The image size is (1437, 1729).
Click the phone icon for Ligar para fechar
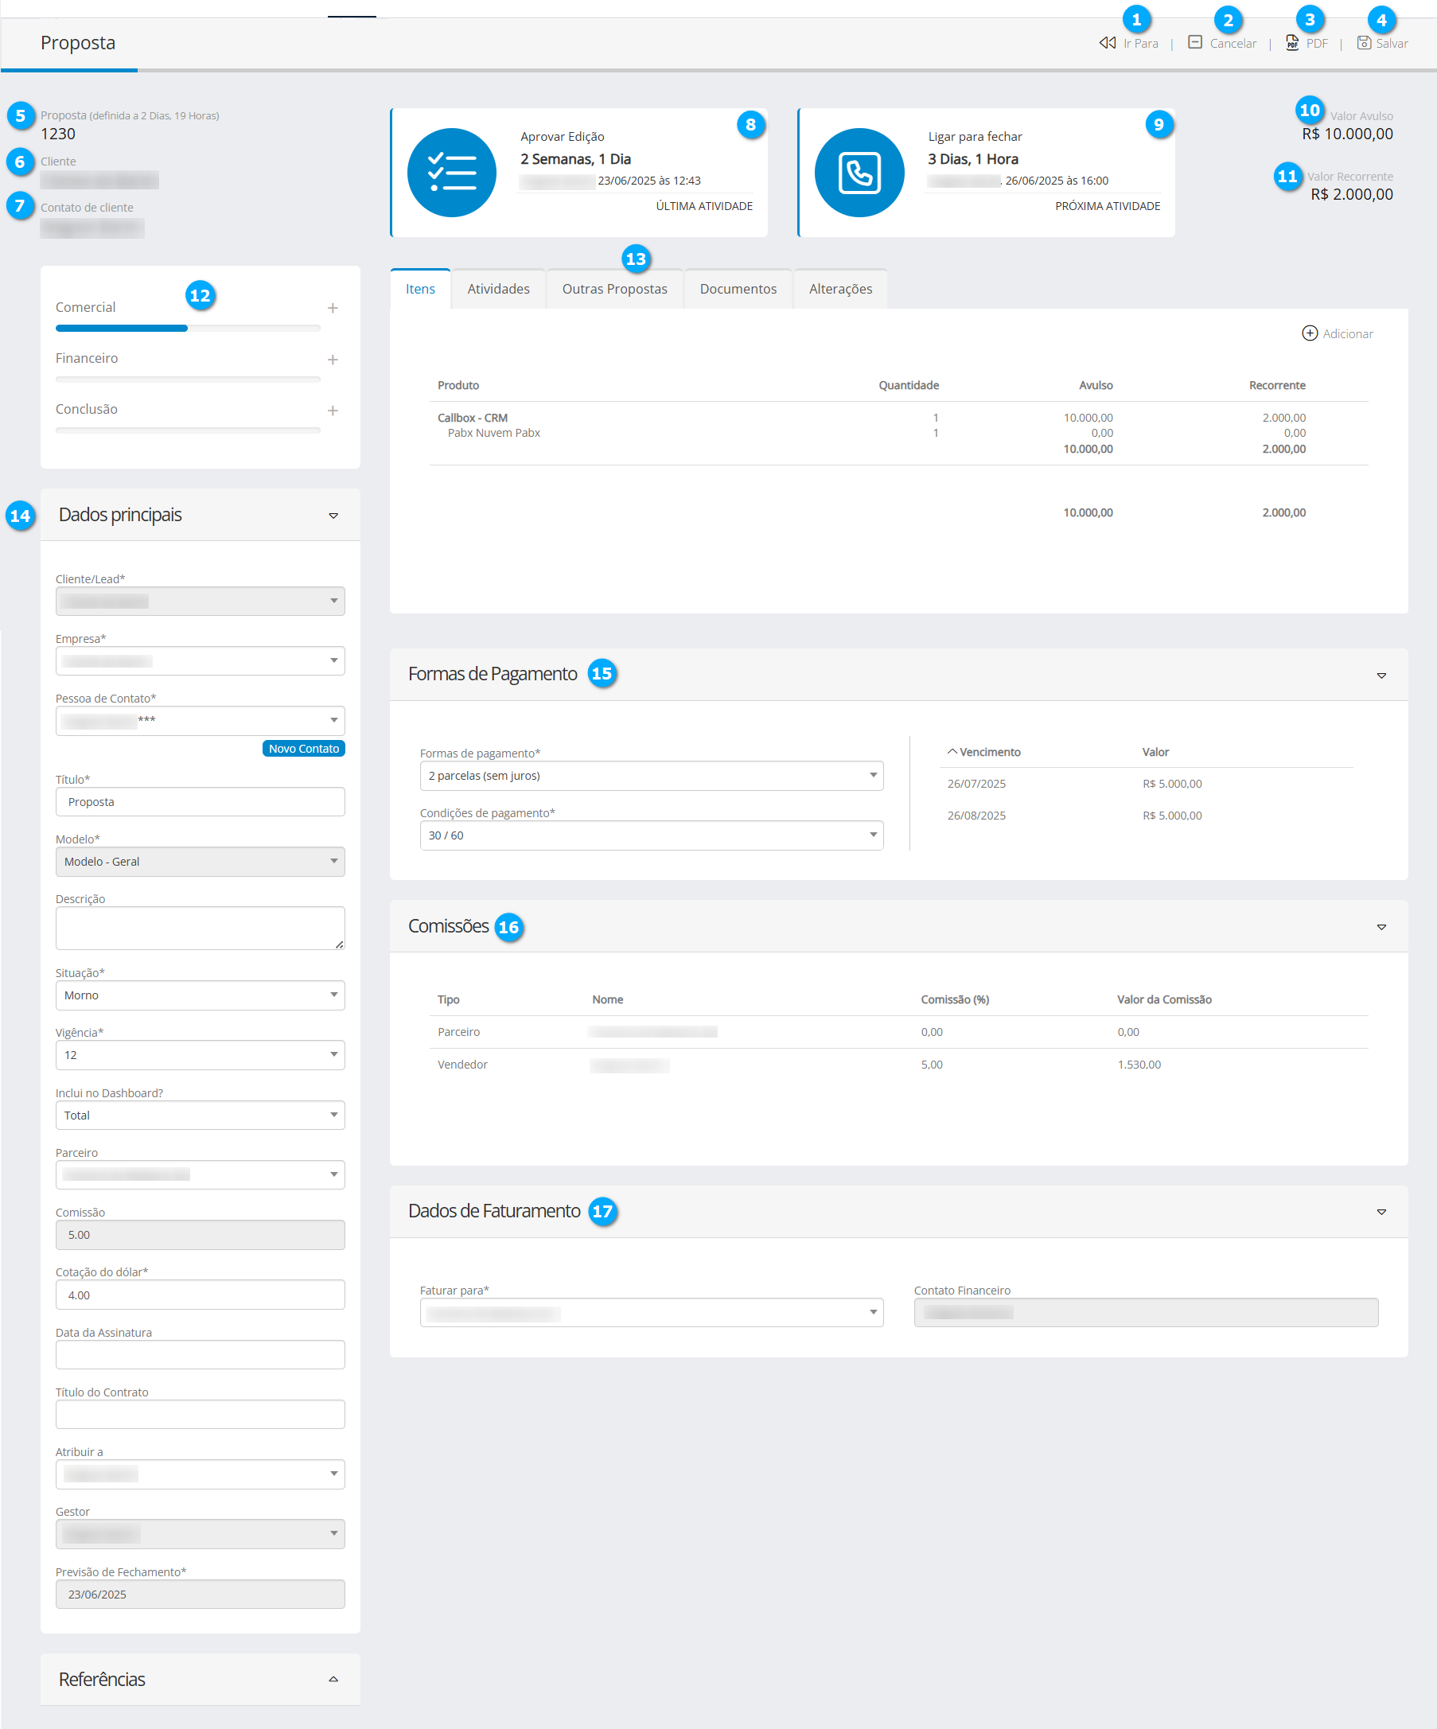859,173
